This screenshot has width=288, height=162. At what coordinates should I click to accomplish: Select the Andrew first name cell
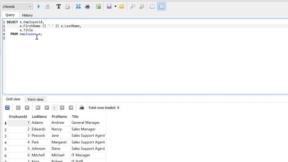[x=60, y=123]
